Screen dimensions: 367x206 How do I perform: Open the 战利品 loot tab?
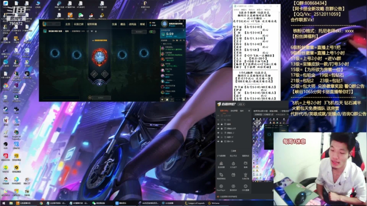pyautogui.click(x=133, y=24)
